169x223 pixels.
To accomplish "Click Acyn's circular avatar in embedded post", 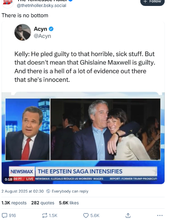I will [x=23, y=32].
